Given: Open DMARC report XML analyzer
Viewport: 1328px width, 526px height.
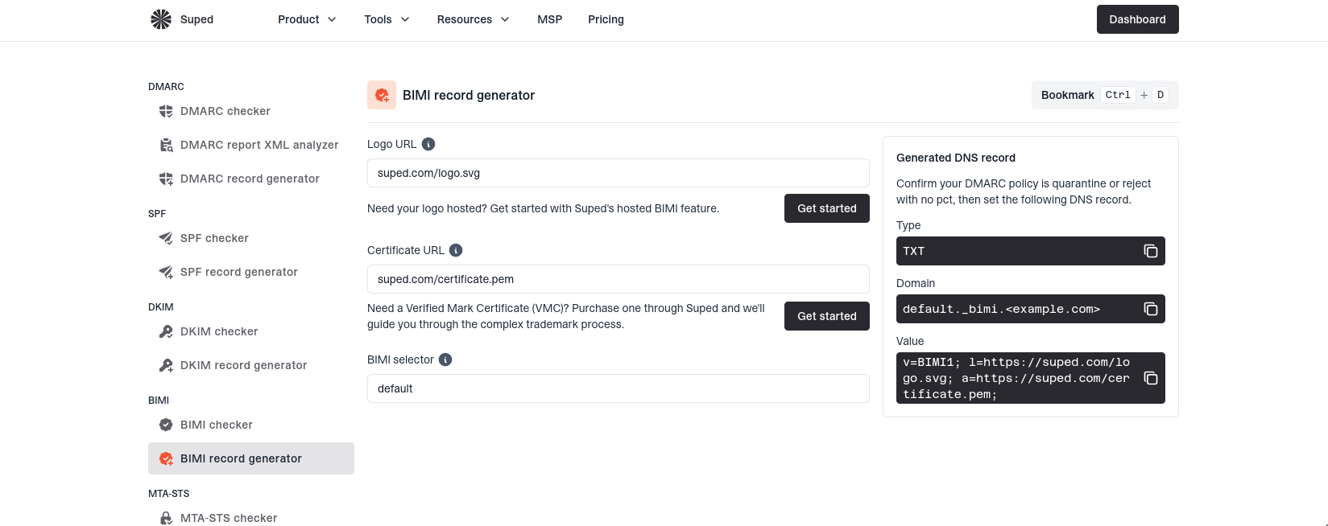Looking at the screenshot, I should coord(251,145).
